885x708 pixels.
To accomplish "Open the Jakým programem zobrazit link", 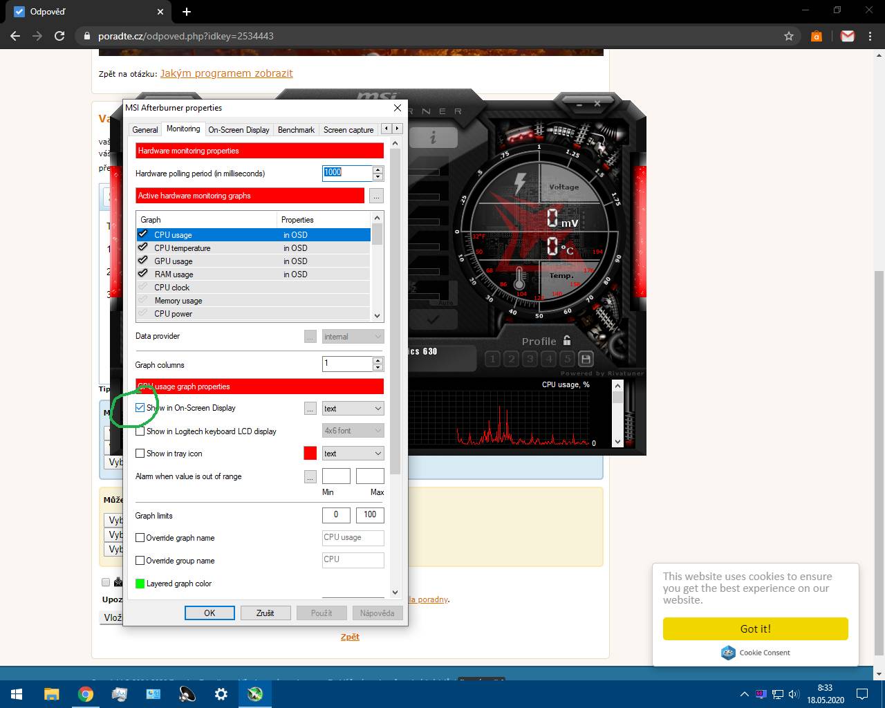I will (x=226, y=73).
